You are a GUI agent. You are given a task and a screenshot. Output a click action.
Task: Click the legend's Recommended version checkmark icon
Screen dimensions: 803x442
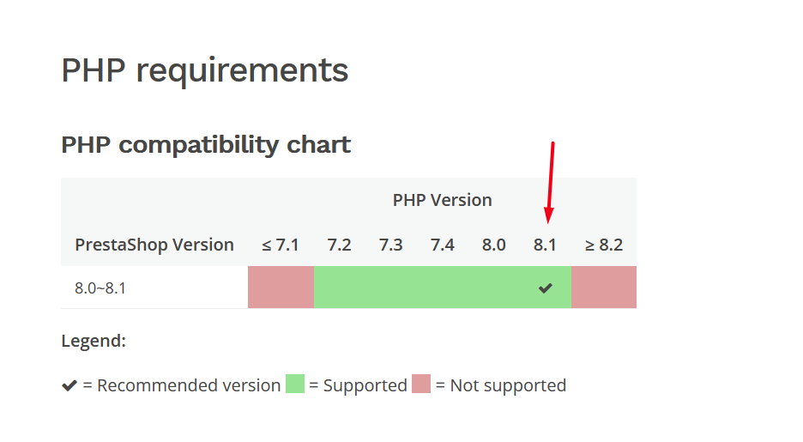(69, 385)
